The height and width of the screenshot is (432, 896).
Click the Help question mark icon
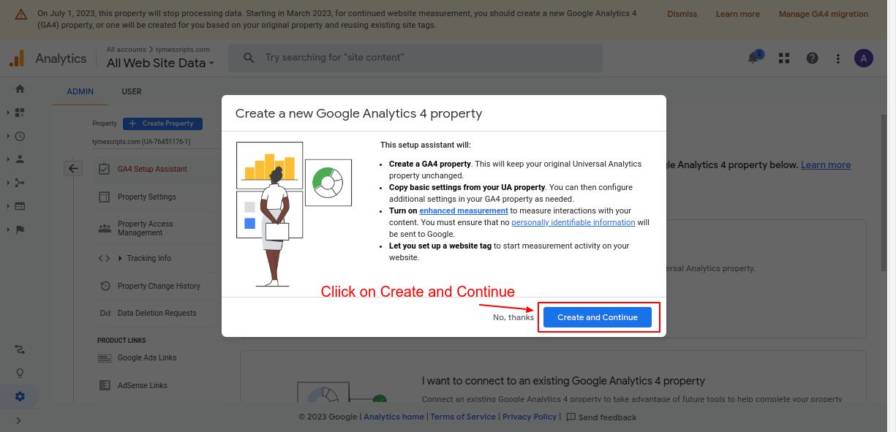(813, 58)
